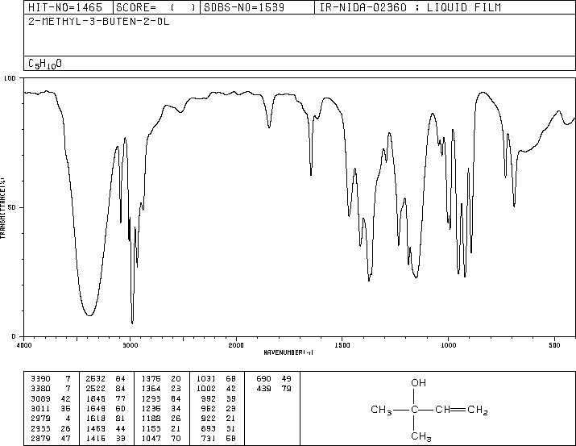Click the OH group in structure diagram
Screen dimensions: 576x446
coord(418,383)
